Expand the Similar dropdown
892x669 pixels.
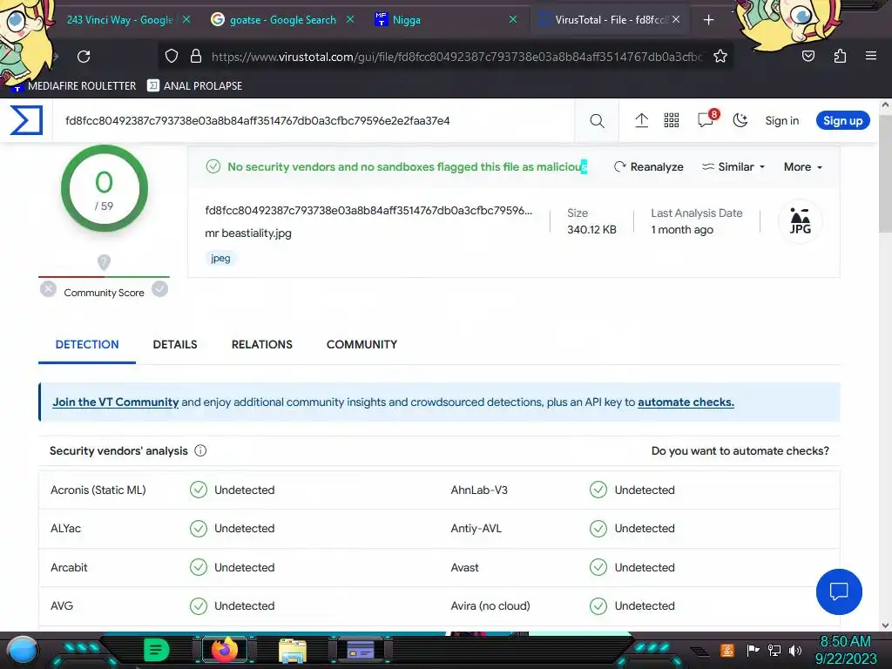click(x=733, y=166)
